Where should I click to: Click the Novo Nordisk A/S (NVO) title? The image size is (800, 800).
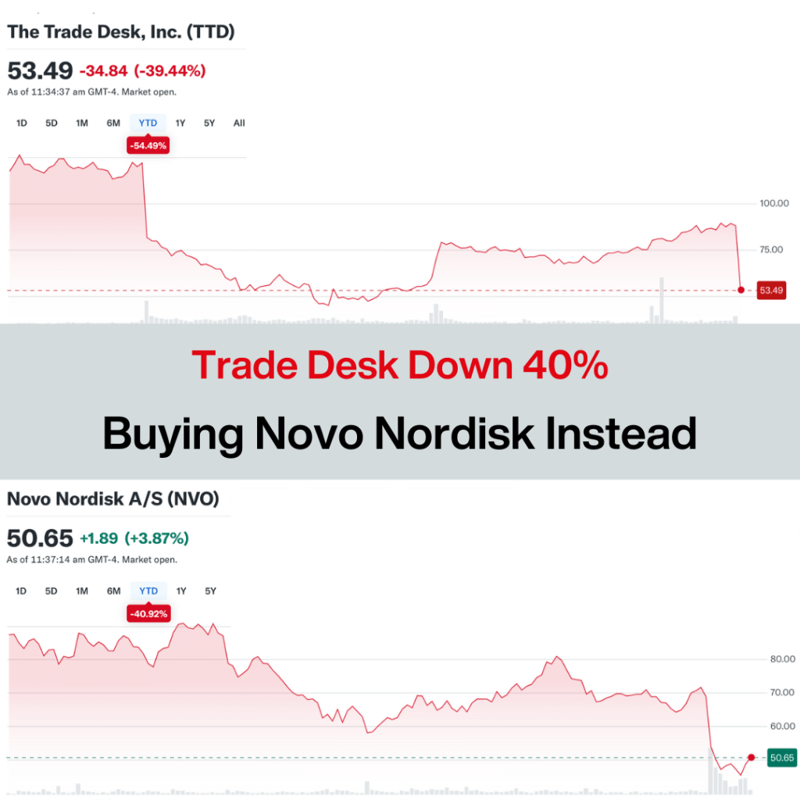113,498
